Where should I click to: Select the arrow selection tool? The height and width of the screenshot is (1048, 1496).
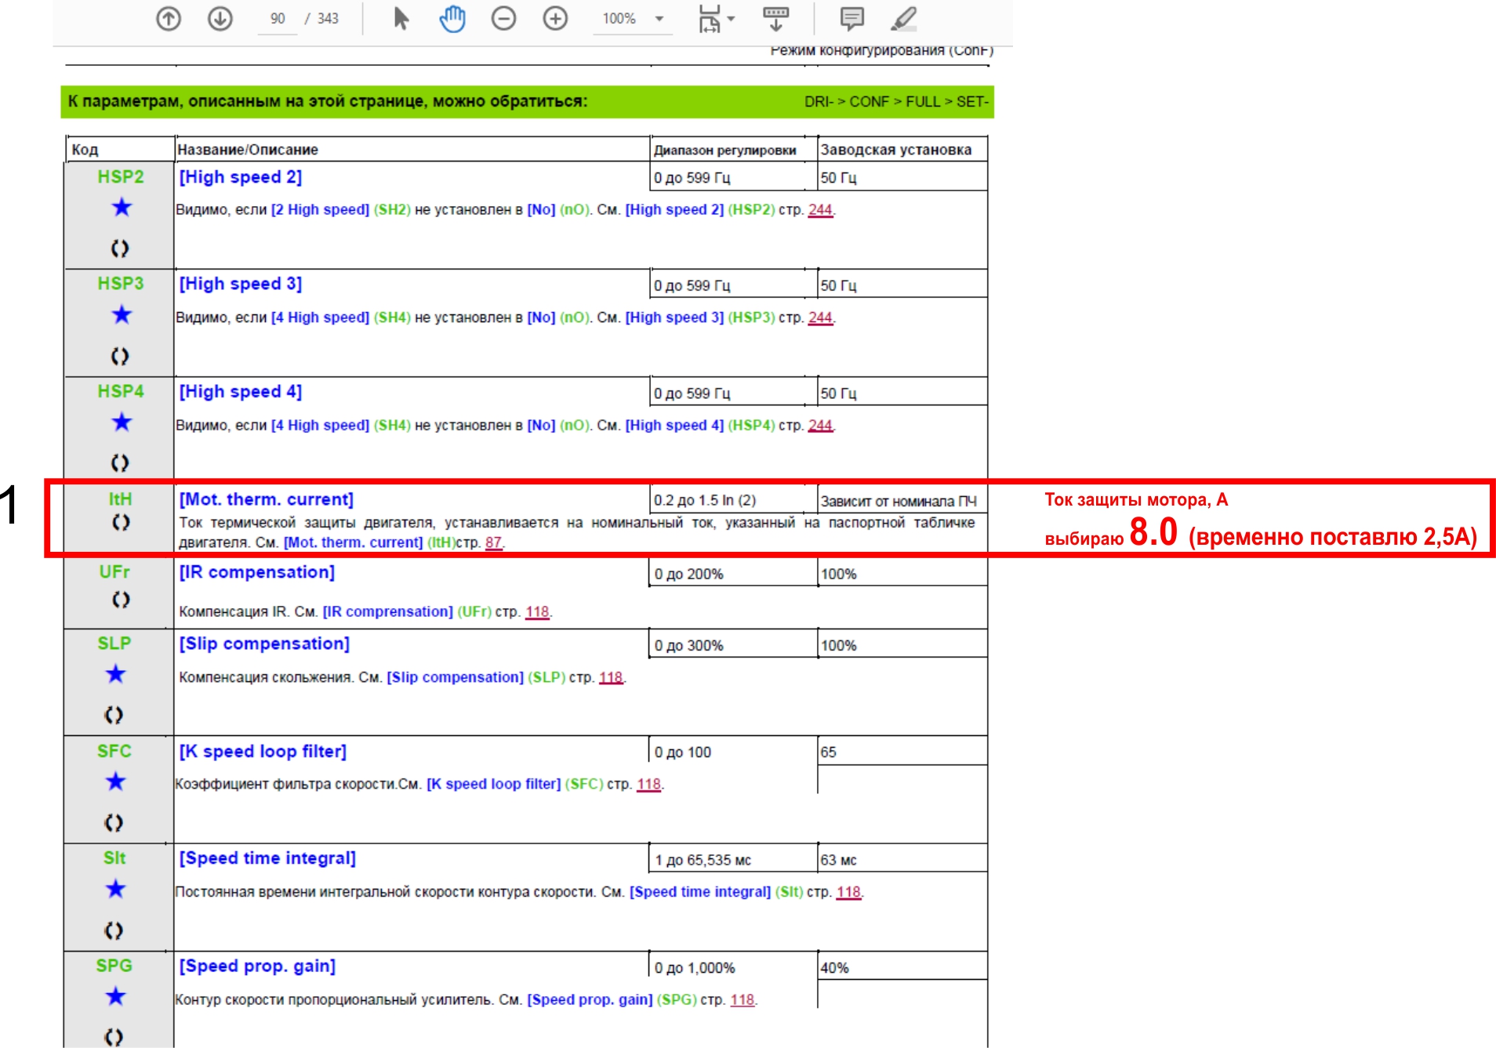click(x=401, y=18)
